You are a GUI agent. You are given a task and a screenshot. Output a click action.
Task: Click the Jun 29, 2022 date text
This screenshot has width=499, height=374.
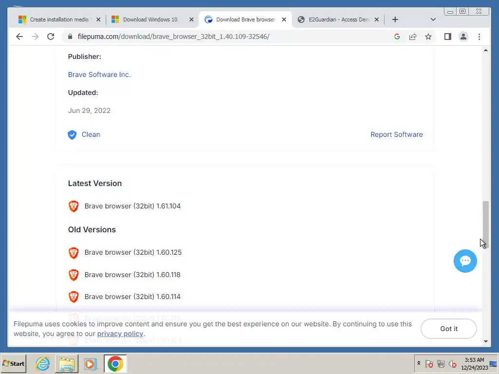89,111
